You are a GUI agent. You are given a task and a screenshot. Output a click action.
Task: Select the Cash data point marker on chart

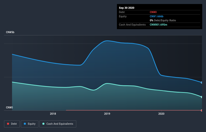202,97
